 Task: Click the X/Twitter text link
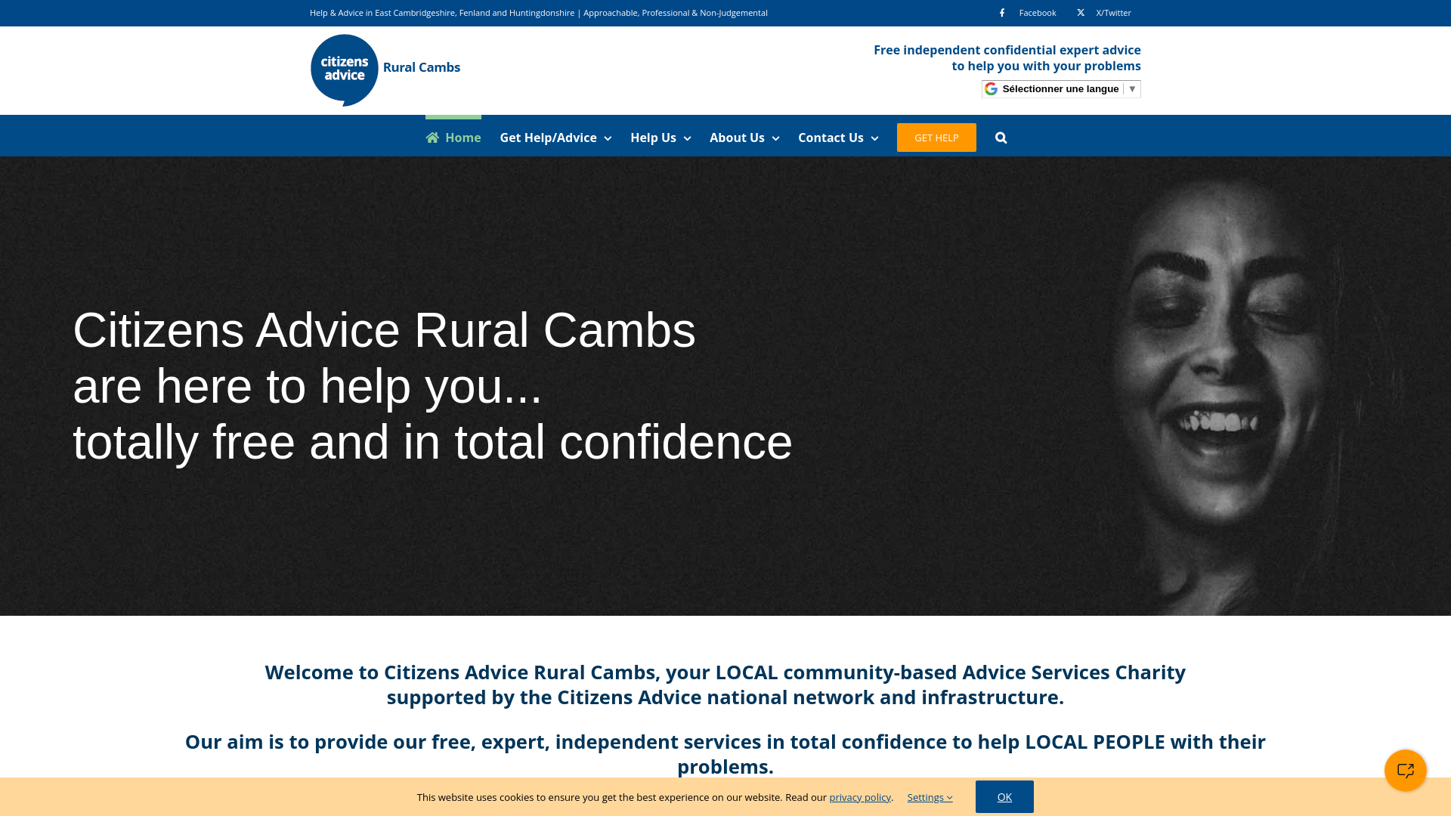pyautogui.click(x=1114, y=13)
